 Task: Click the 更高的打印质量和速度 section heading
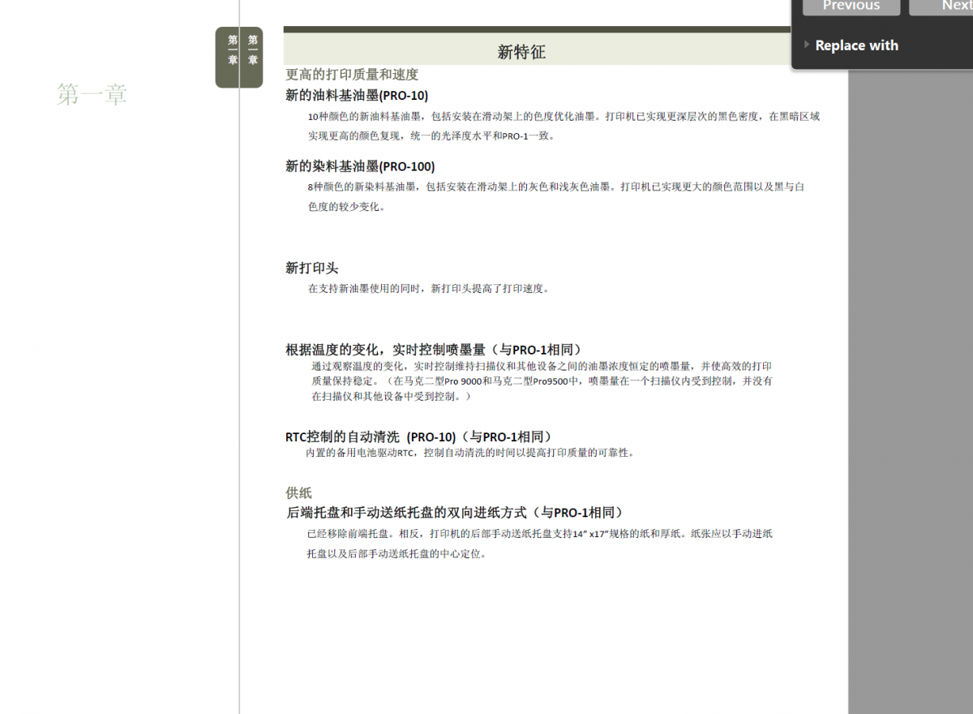352,74
